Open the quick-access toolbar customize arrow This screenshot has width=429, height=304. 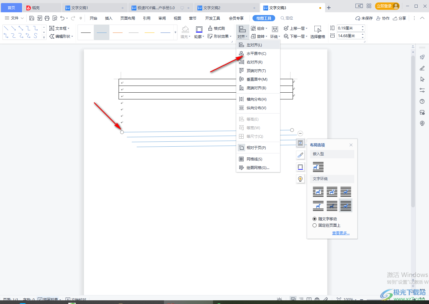click(x=81, y=18)
